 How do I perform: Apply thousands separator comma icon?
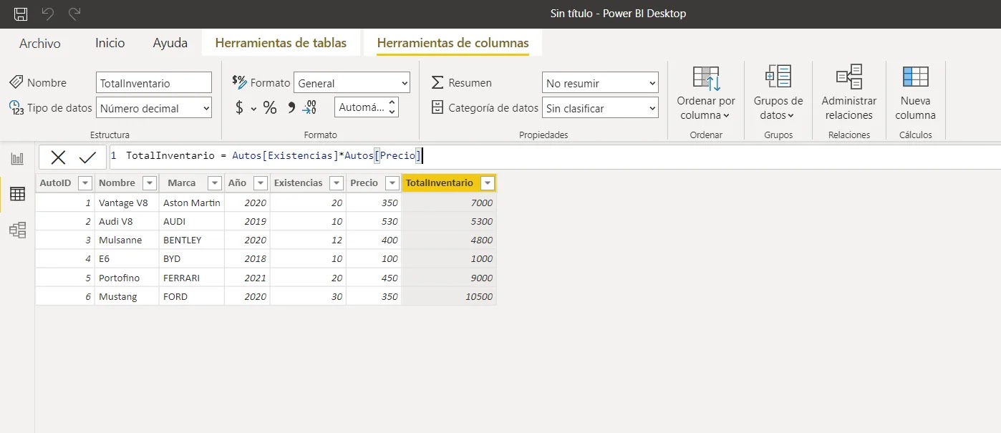291,108
